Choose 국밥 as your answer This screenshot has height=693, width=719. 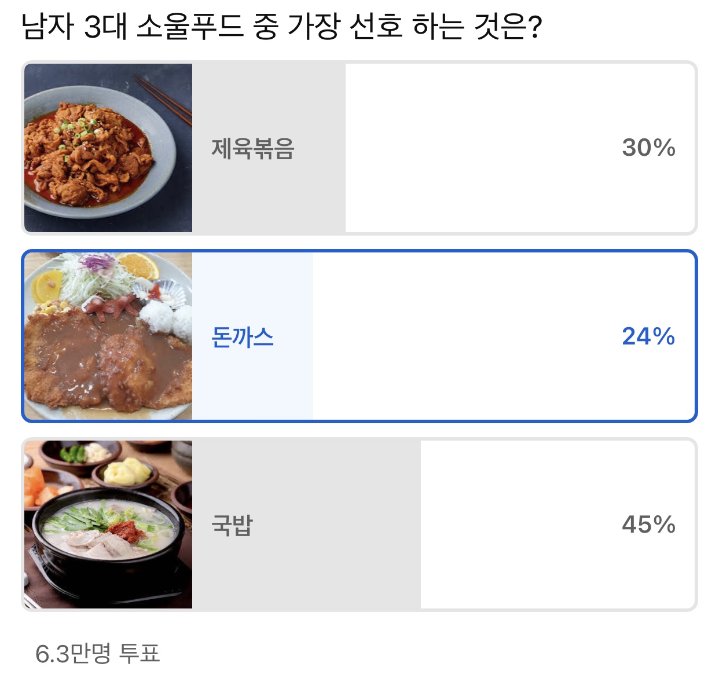359,524
